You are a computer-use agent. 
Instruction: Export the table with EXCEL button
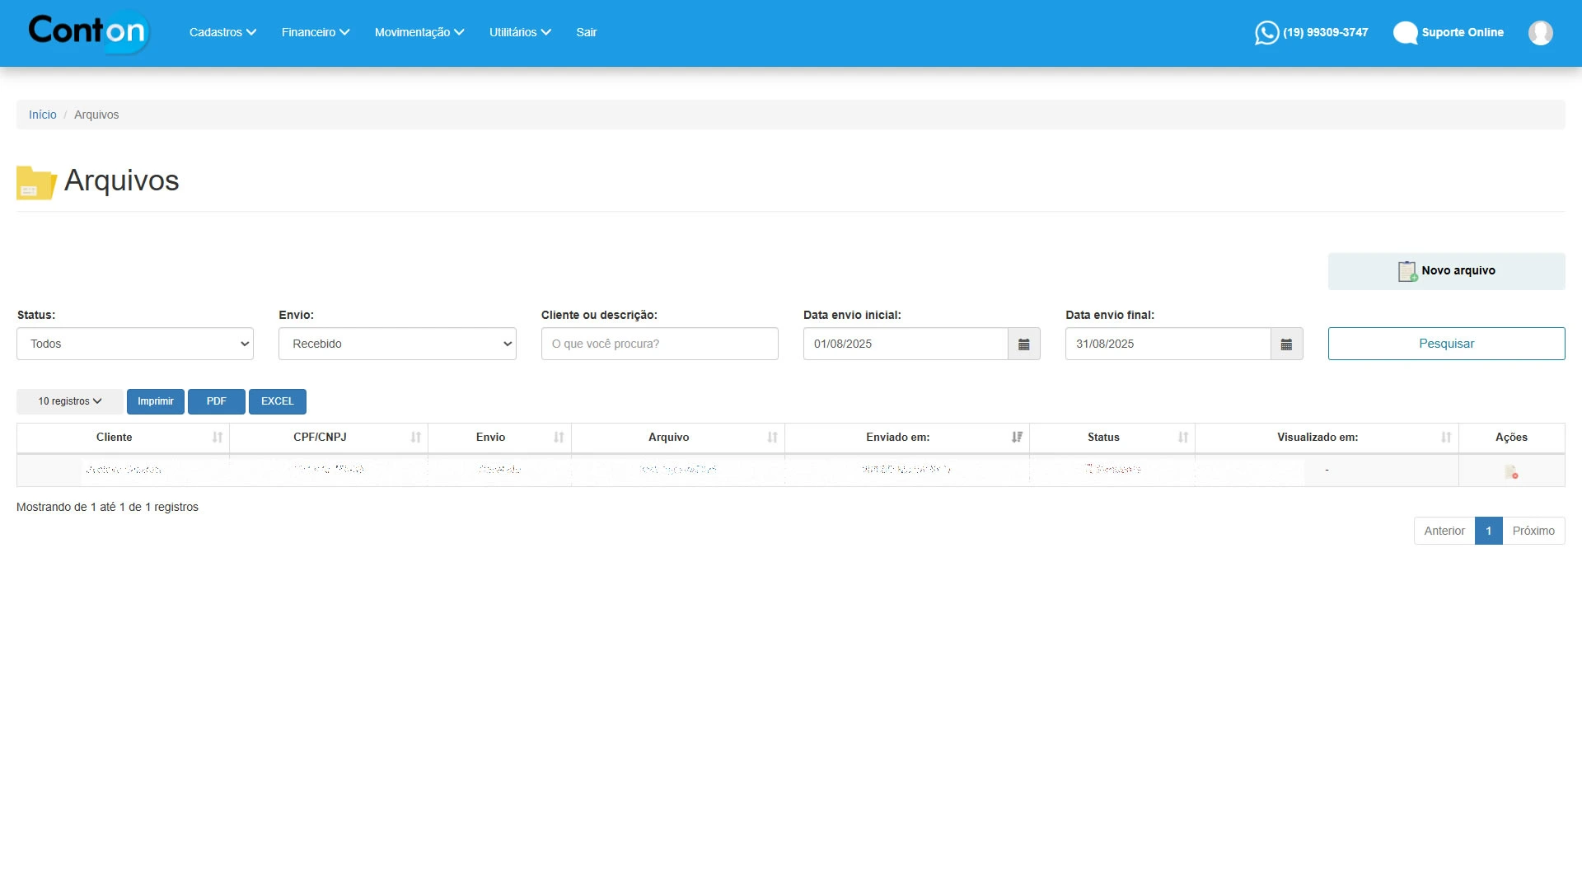pyautogui.click(x=277, y=402)
